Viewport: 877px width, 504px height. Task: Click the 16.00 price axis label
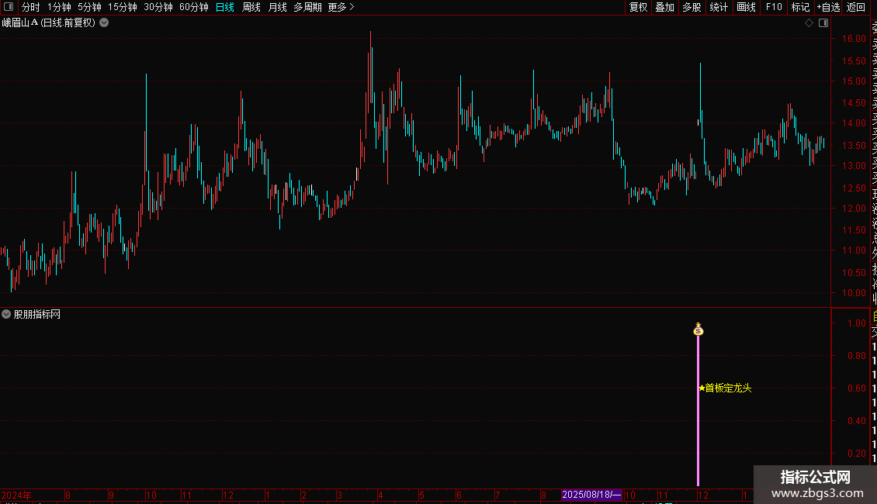click(854, 39)
